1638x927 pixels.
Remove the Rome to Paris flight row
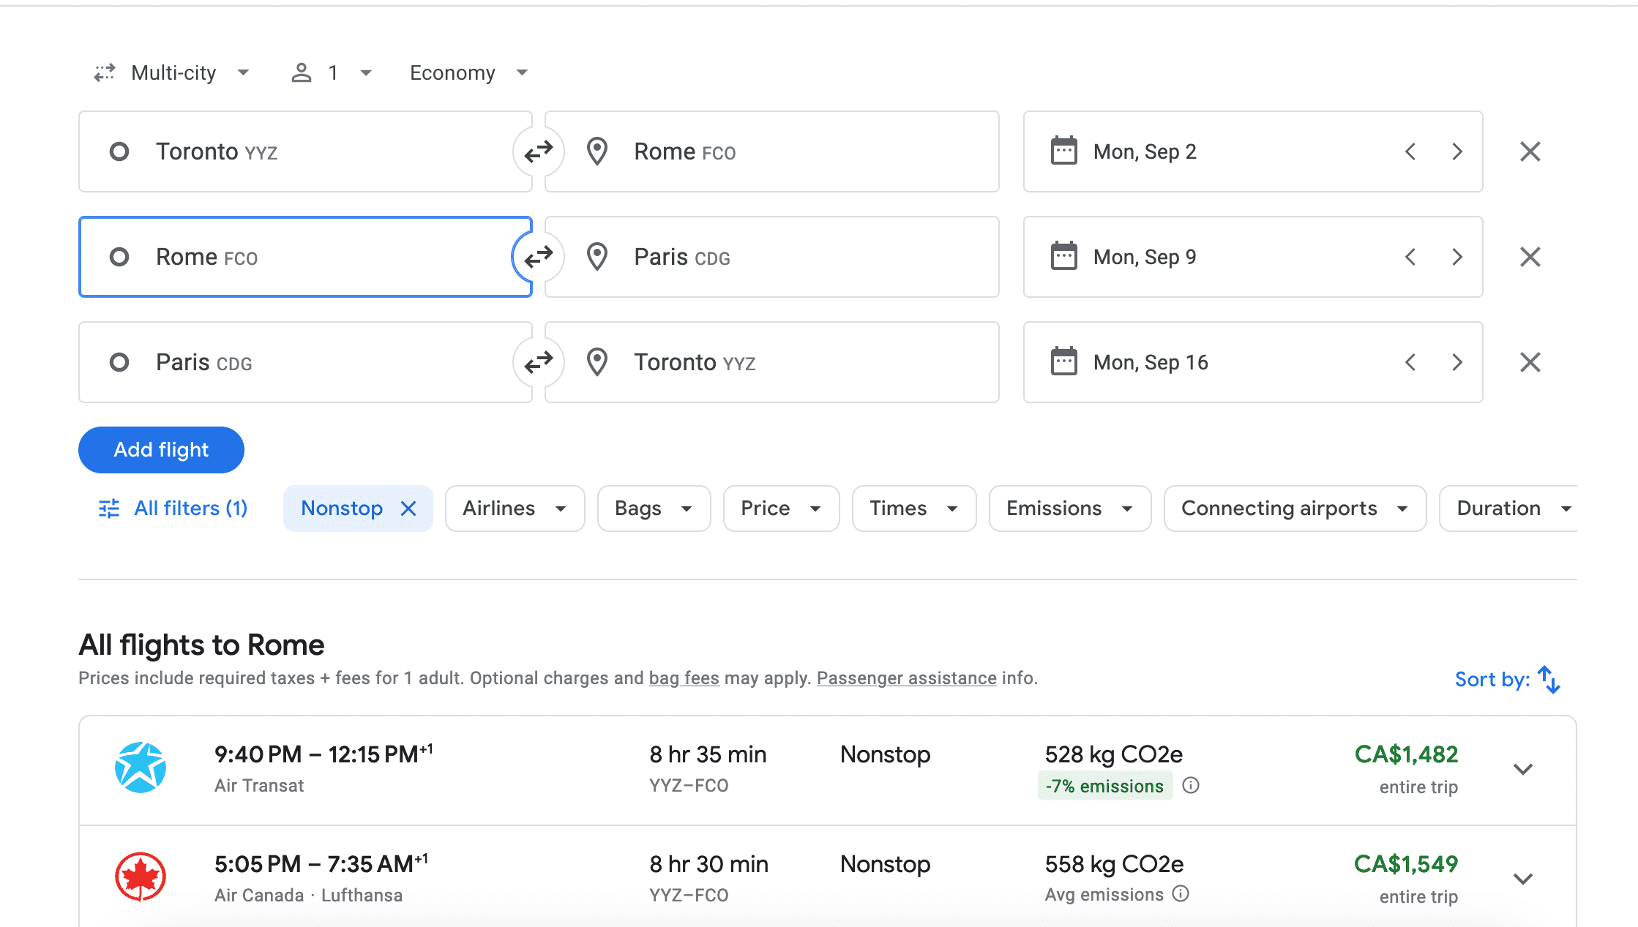1530,257
